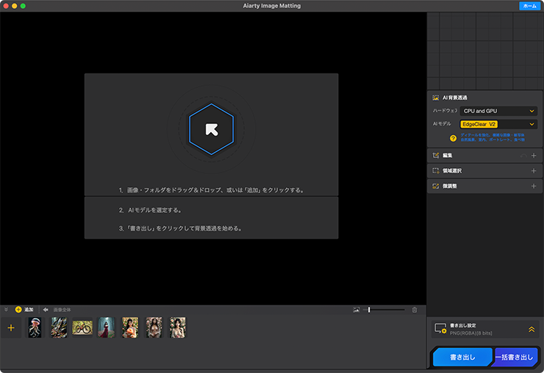The image size is (544, 373).
Task: Collapse filmstrip with double chevron icon
Action: [6, 310]
